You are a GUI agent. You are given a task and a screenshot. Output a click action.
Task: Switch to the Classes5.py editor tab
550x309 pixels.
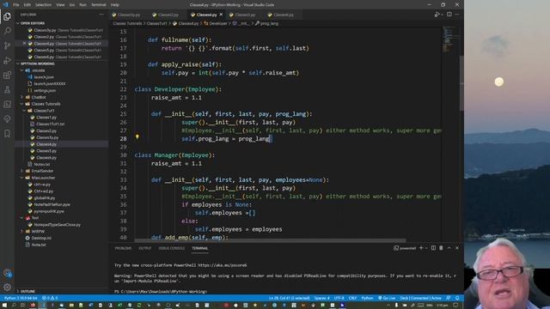coord(245,15)
